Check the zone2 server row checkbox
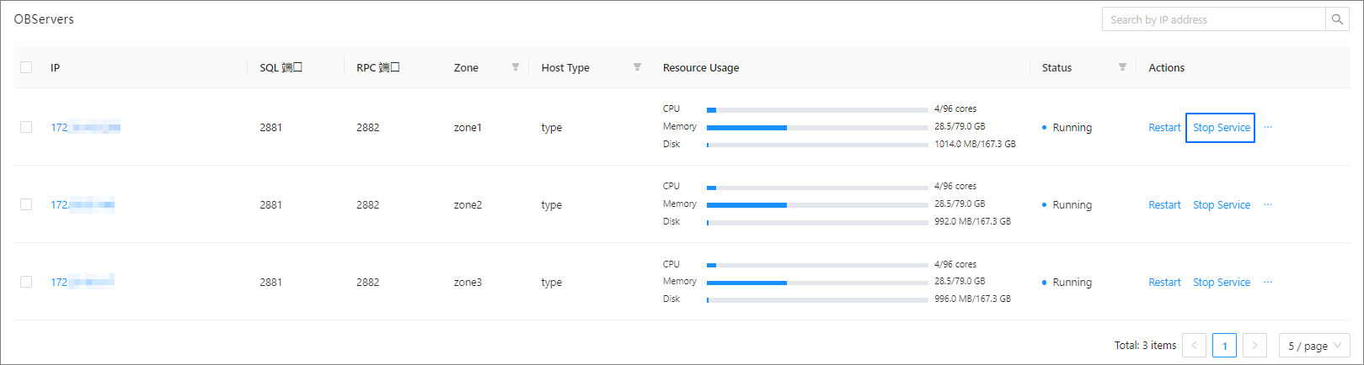 click(x=26, y=205)
